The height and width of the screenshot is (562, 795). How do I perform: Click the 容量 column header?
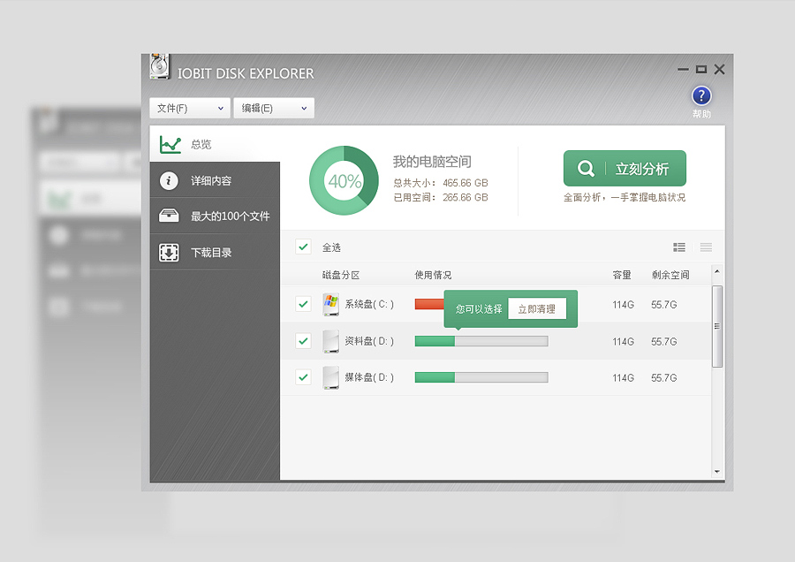click(x=622, y=275)
